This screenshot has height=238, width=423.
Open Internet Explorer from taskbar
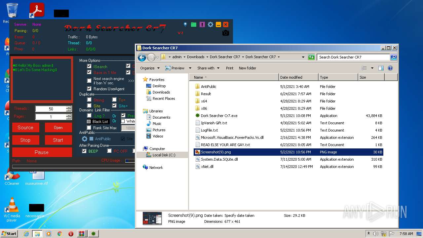click(26, 234)
